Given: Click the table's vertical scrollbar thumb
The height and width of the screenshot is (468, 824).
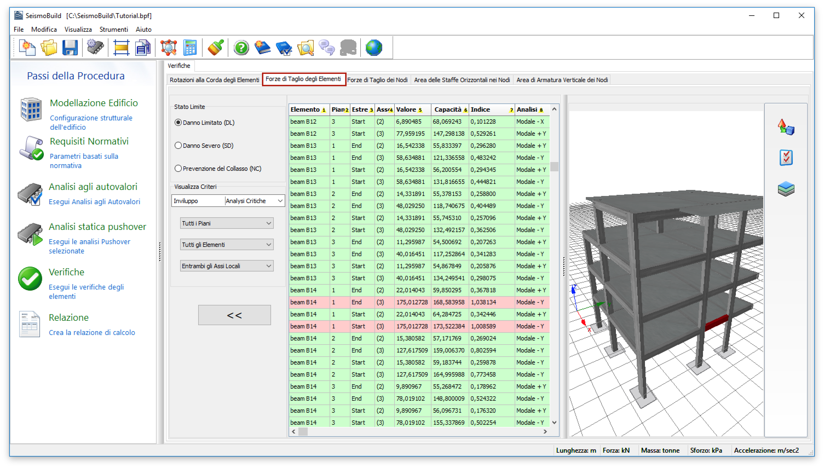Looking at the screenshot, I should (x=554, y=166).
